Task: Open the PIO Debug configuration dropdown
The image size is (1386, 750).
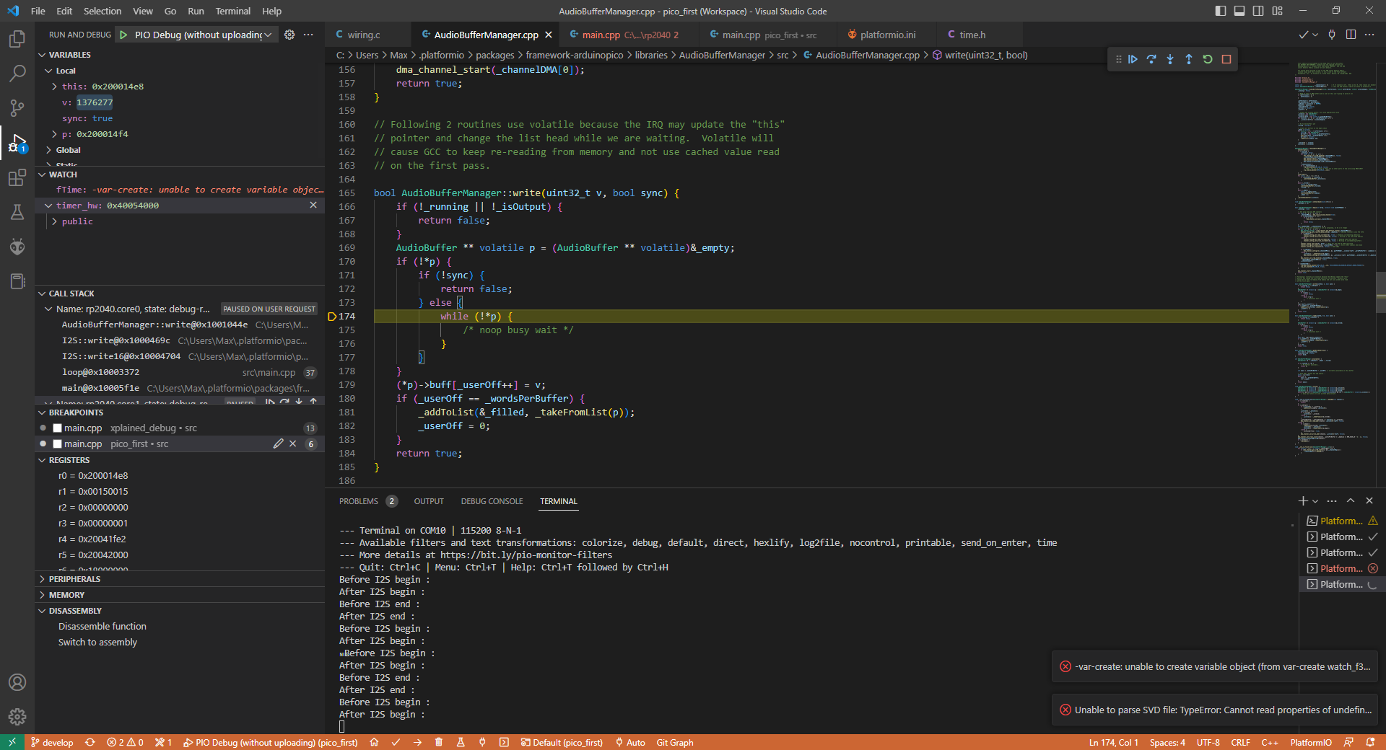Action: click(x=267, y=34)
